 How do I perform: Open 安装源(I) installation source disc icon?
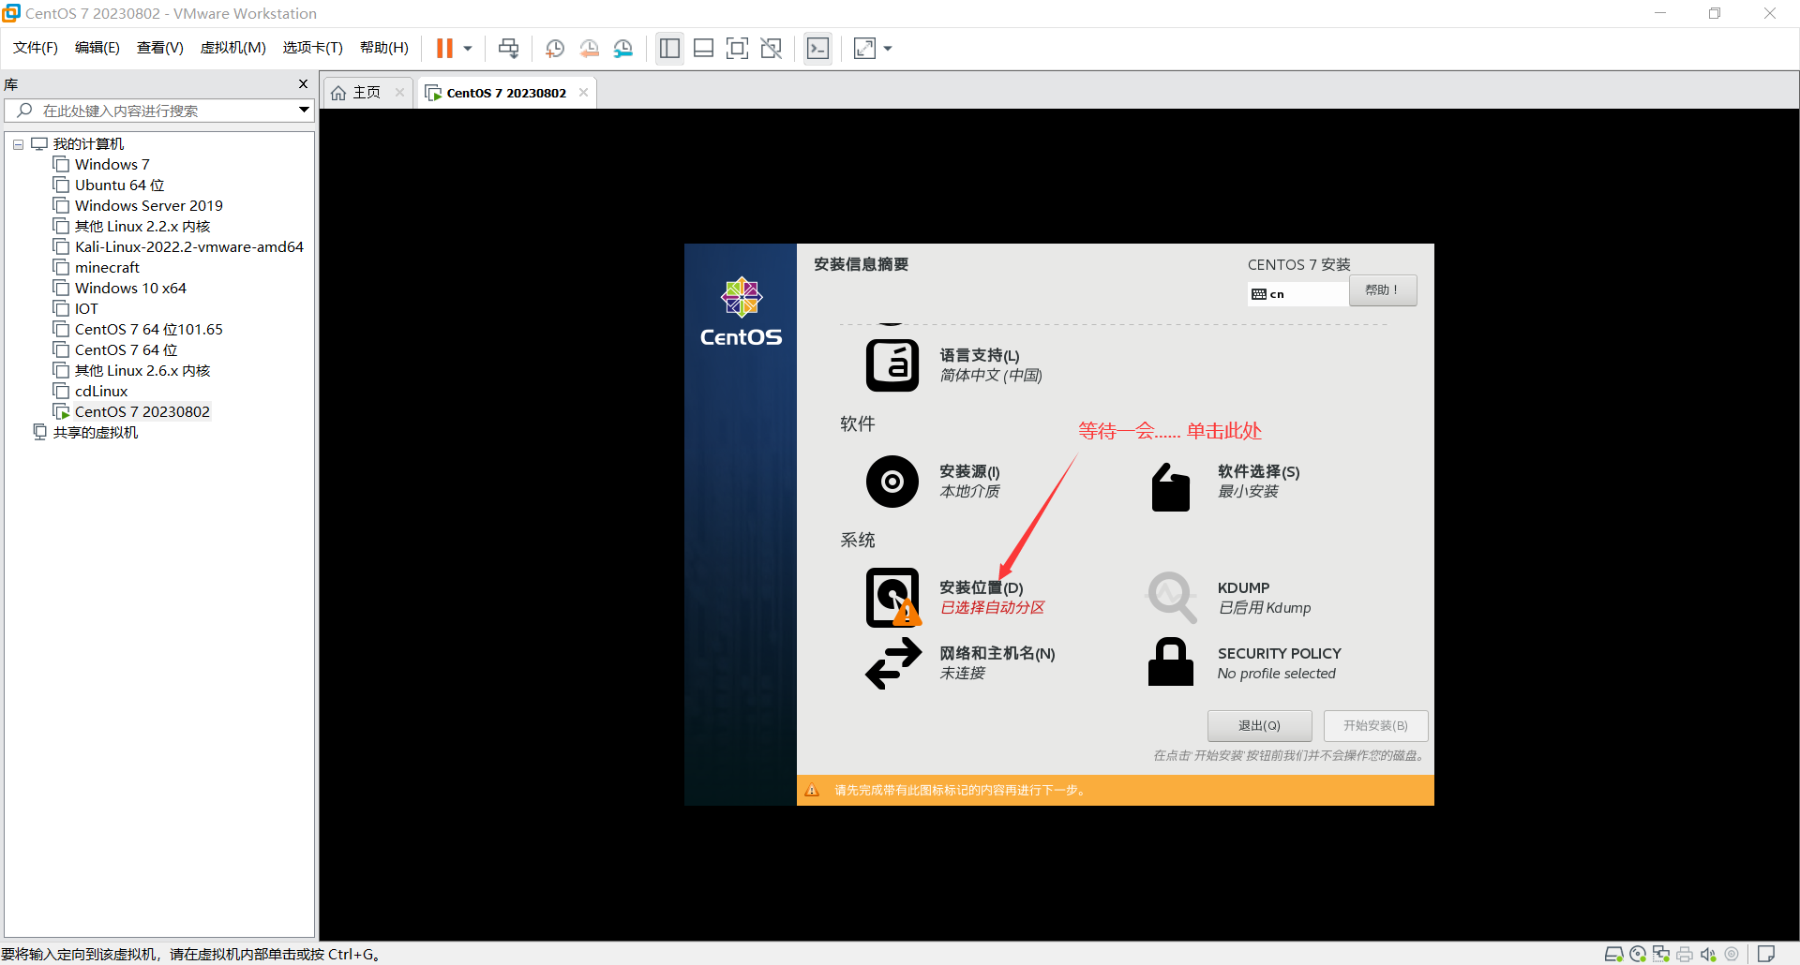pyautogui.click(x=892, y=482)
